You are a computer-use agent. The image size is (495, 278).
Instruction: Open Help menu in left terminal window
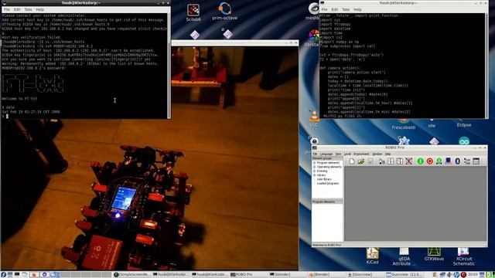39,9
